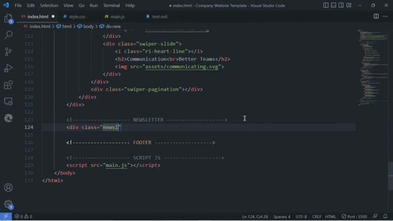
Task: Open the Search view in activity bar
Action: [x=8, y=35]
